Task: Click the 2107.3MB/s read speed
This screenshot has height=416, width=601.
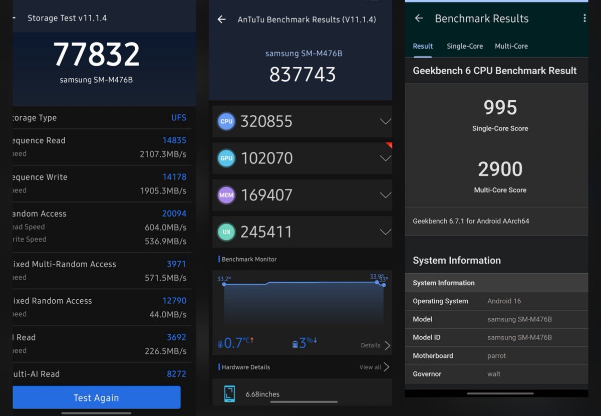Action: pyautogui.click(x=163, y=154)
